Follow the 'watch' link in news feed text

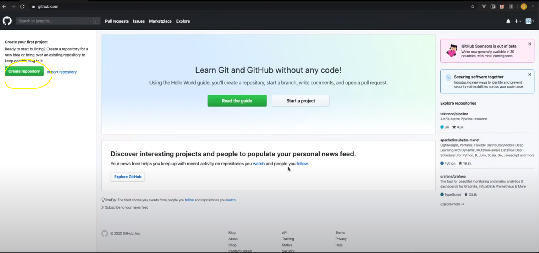[x=259, y=164]
